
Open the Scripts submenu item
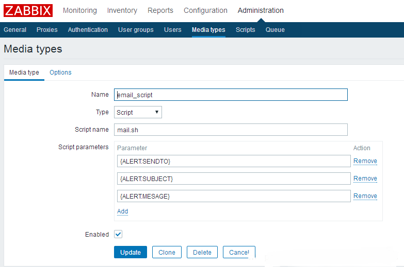[x=245, y=30]
